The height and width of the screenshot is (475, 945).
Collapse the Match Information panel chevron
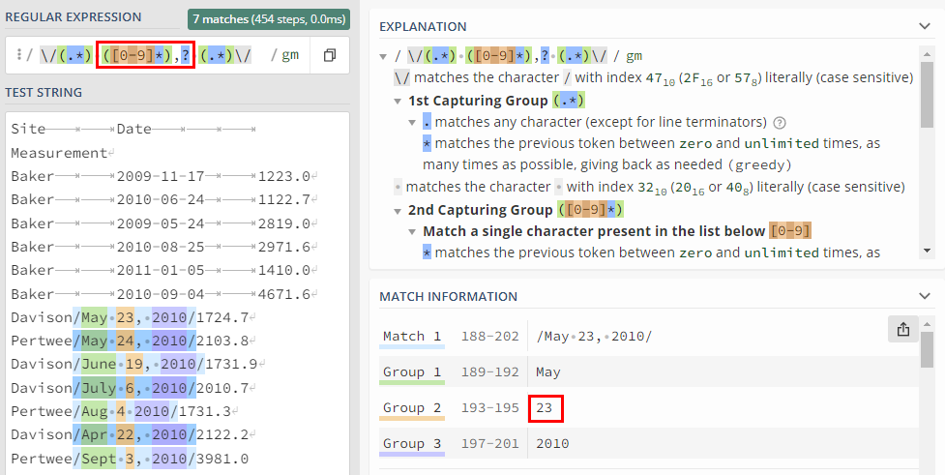(924, 296)
